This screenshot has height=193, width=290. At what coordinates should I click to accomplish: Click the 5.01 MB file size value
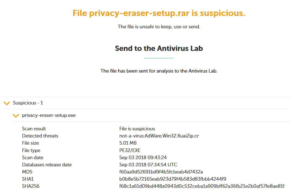click(128, 143)
